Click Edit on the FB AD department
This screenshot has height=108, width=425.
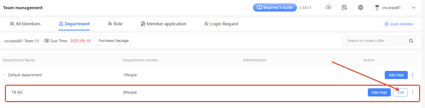[x=400, y=92]
